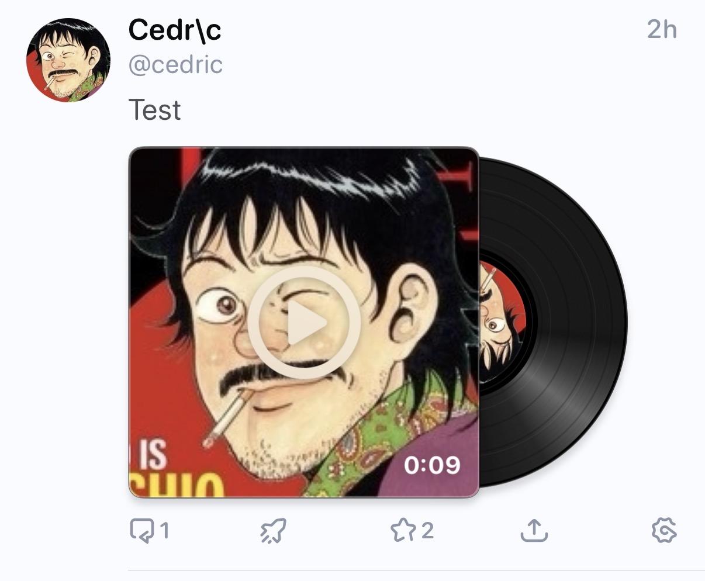705x581 pixels.
Task: Favorite the post using the star icon
Action: click(403, 530)
